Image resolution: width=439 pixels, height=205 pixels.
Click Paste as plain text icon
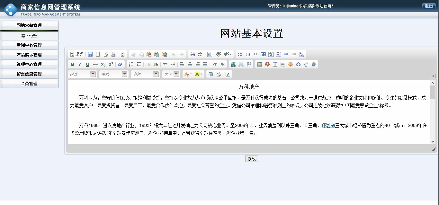157,54
